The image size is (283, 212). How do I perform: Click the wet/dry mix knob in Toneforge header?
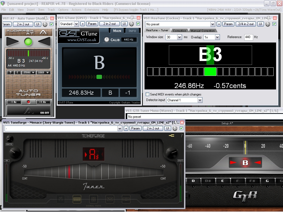(175, 128)
